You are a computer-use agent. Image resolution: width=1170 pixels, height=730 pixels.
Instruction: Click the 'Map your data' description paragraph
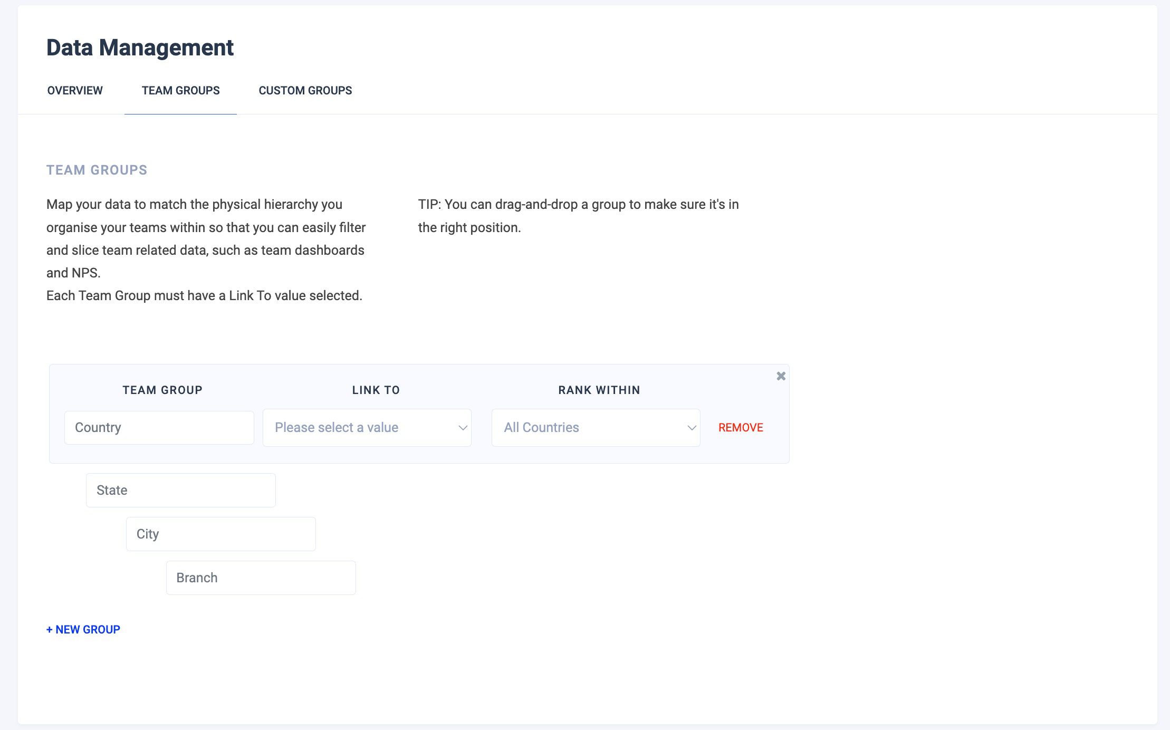206,238
